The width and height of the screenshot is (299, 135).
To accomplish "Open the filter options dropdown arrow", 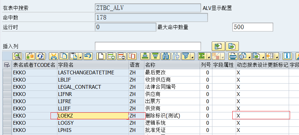I will click(192, 56).
